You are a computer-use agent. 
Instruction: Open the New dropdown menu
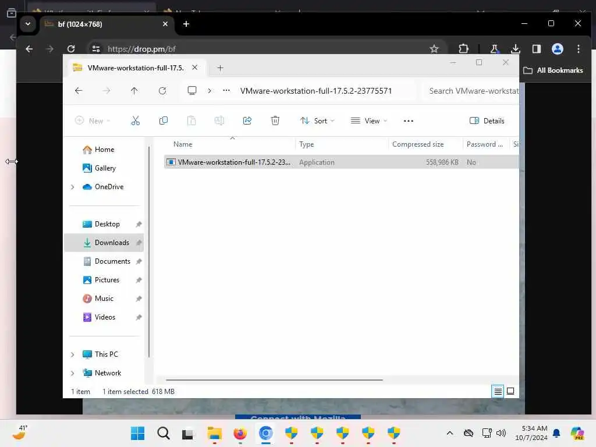tap(93, 121)
